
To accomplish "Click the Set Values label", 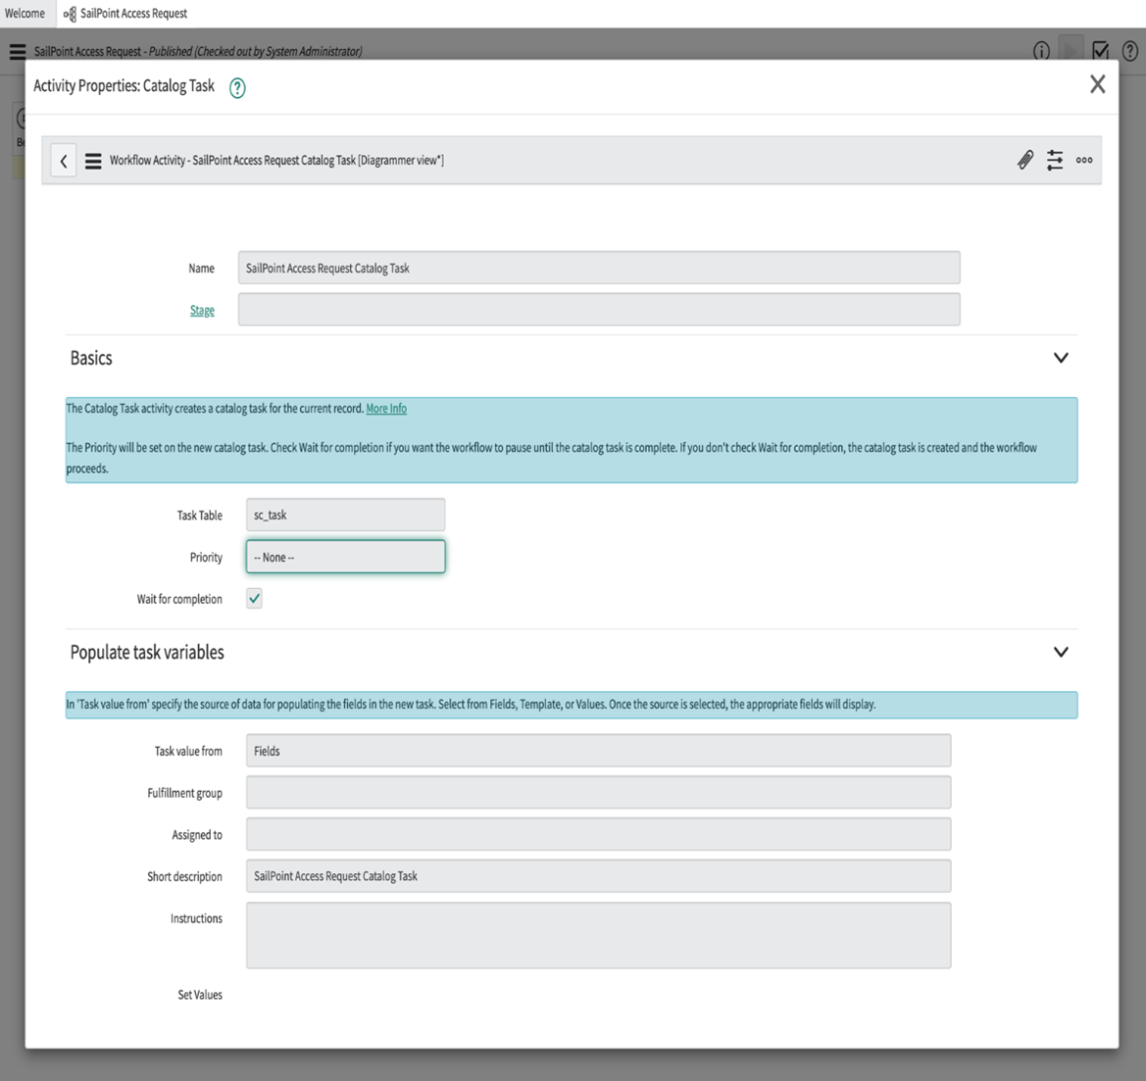I will click(200, 995).
